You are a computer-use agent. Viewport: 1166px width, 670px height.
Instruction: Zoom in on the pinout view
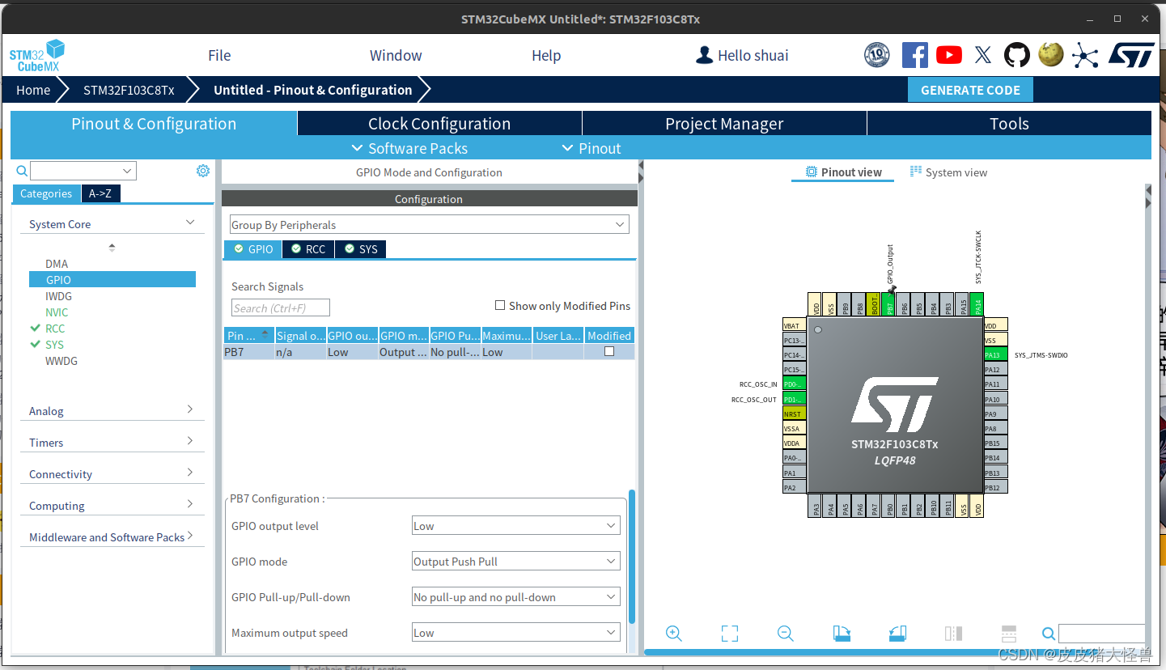(673, 634)
